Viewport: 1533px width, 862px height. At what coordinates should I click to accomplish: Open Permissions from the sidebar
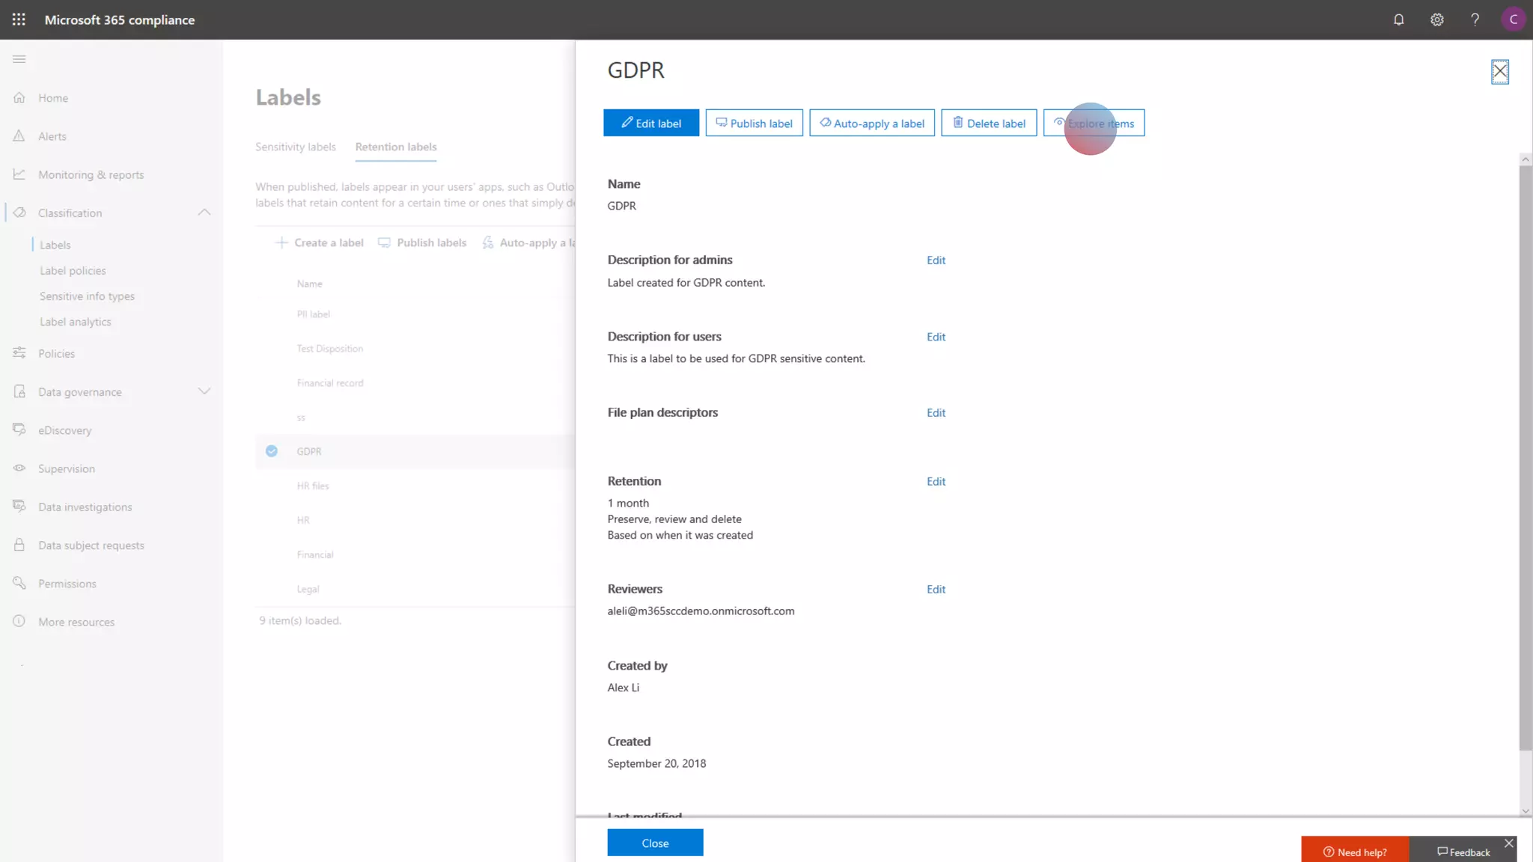[67, 584]
